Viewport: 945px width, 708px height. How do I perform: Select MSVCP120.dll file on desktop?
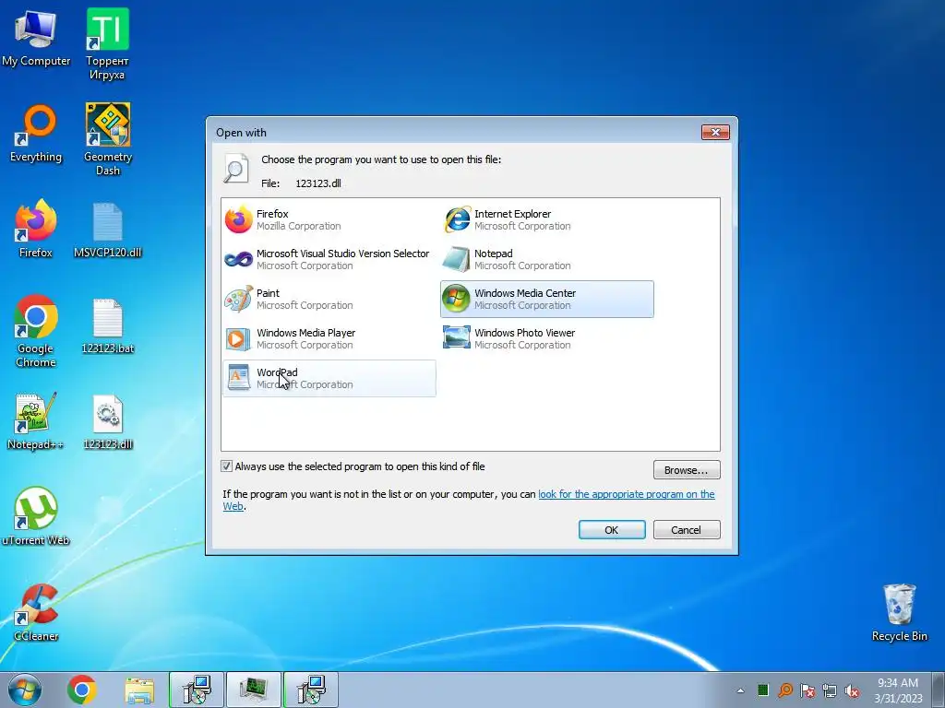click(107, 231)
